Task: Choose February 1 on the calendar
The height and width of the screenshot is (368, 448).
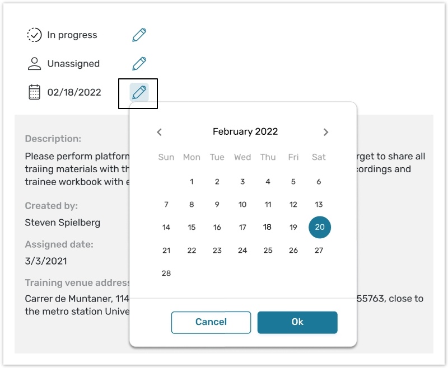Action: tap(192, 182)
